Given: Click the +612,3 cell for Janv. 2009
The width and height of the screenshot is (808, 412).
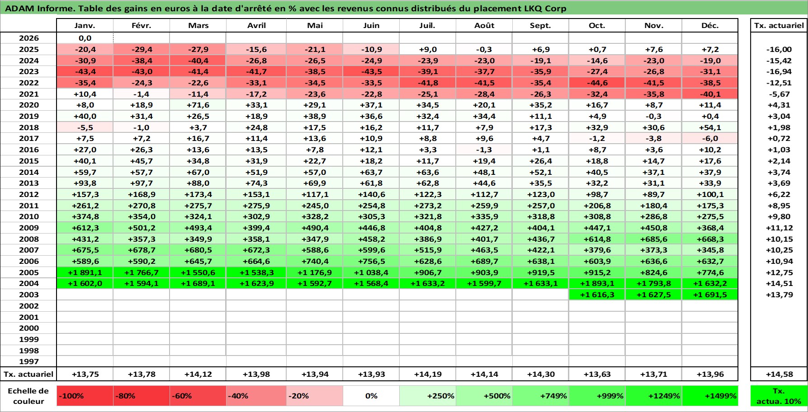Looking at the screenshot, I should pyautogui.click(x=85, y=228).
